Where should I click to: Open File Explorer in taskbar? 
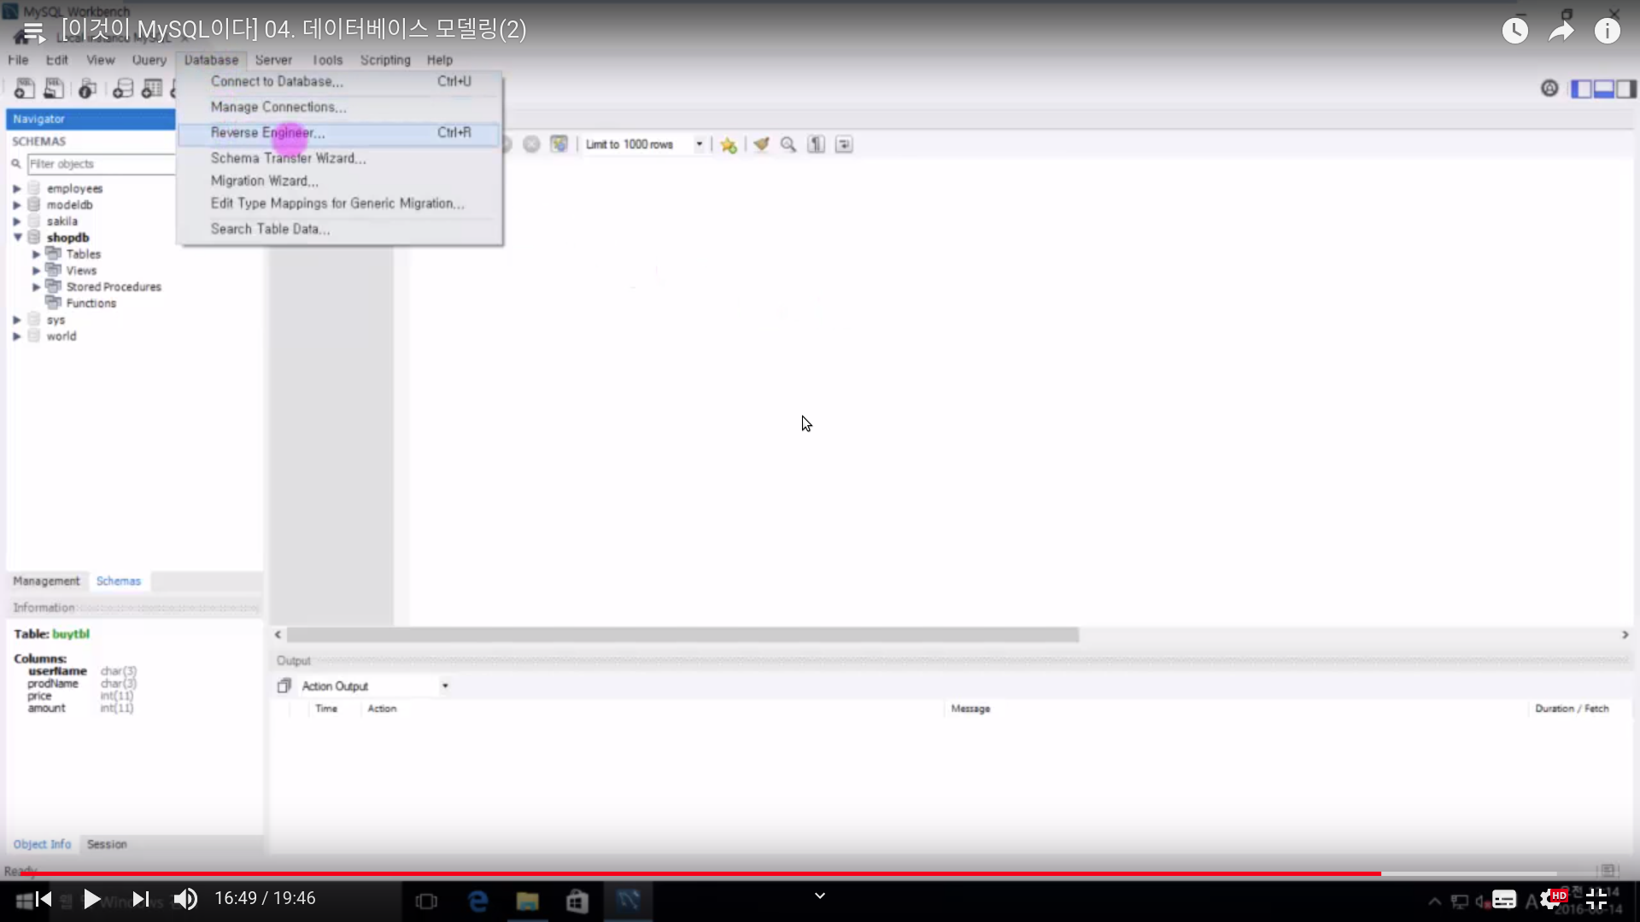[527, 901]
